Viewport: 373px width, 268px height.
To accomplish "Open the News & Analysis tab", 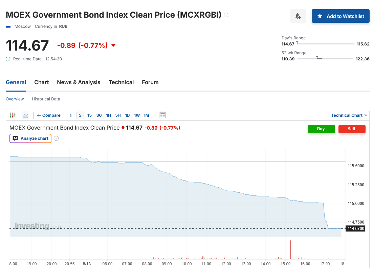I will (79, 82).
